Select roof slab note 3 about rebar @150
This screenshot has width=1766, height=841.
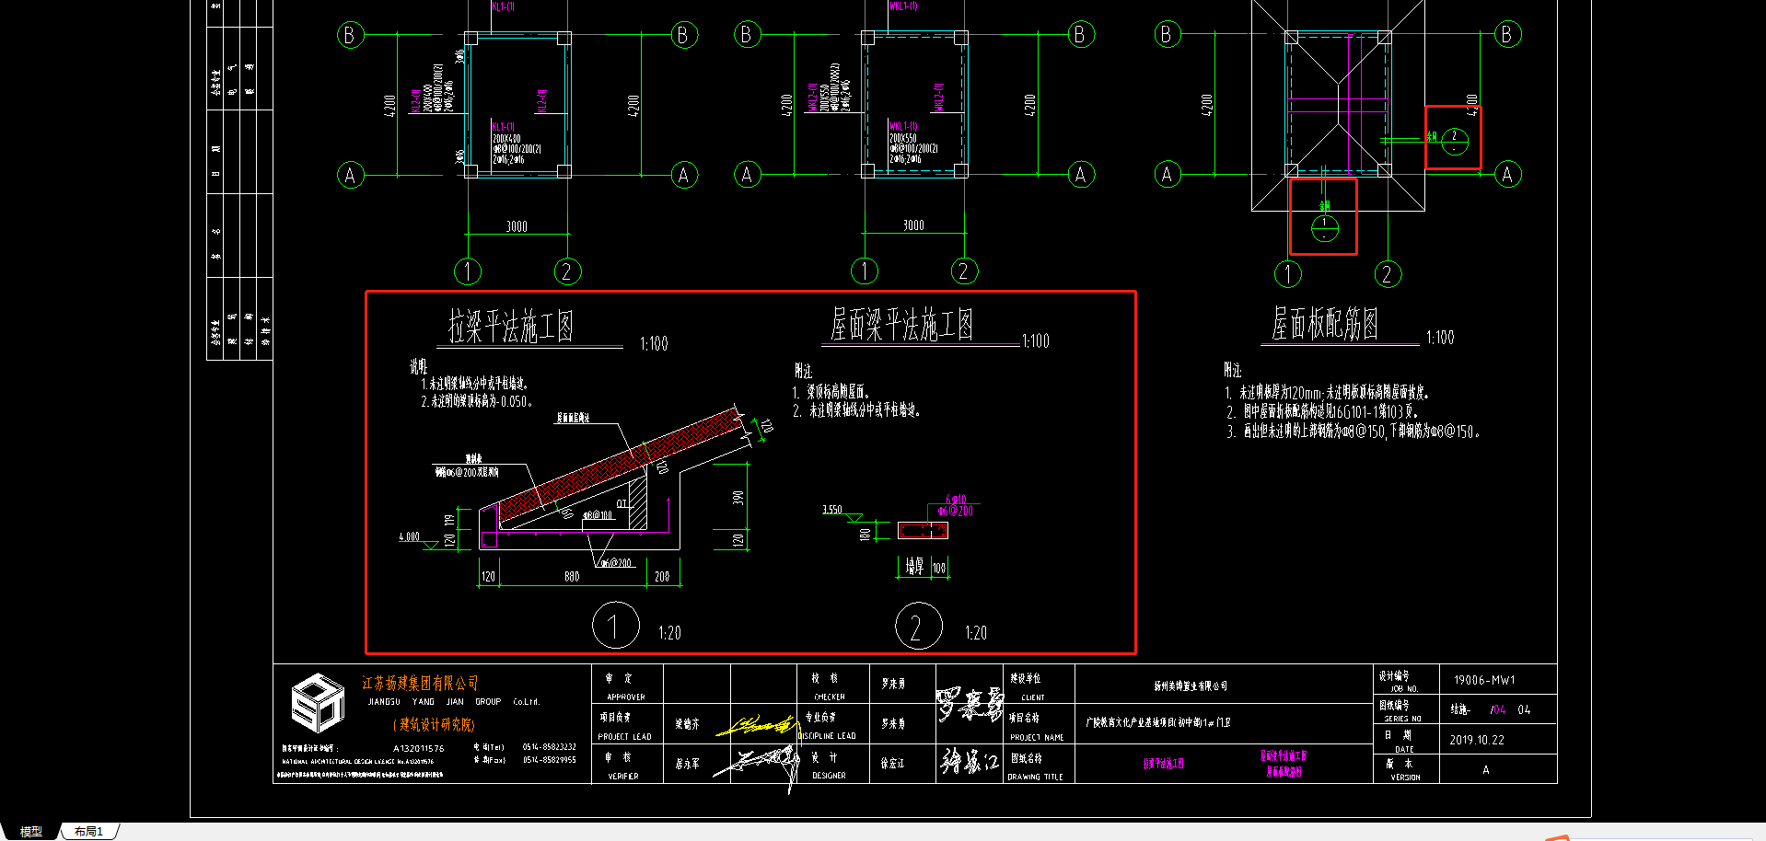click(x=1353, y=432)
